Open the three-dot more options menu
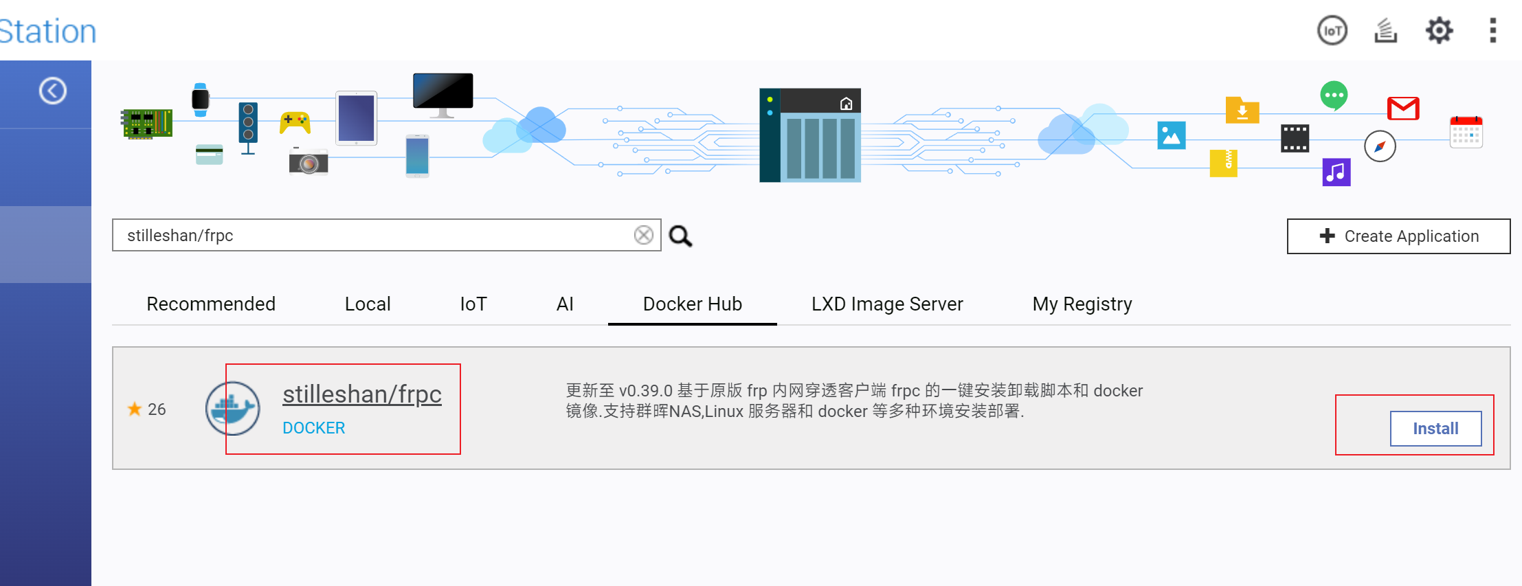1522x586 pixels. click(1492, 31)
